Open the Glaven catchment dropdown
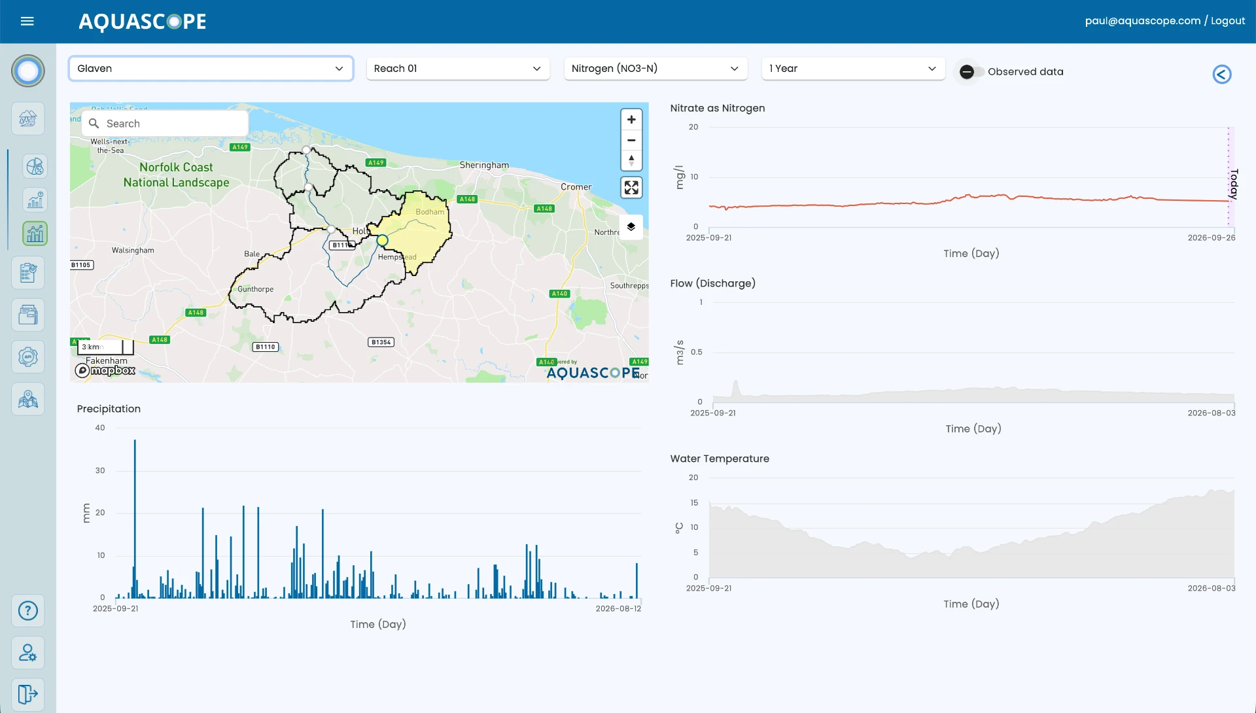This screenshot has width=1256, height=713. point(211,69)
